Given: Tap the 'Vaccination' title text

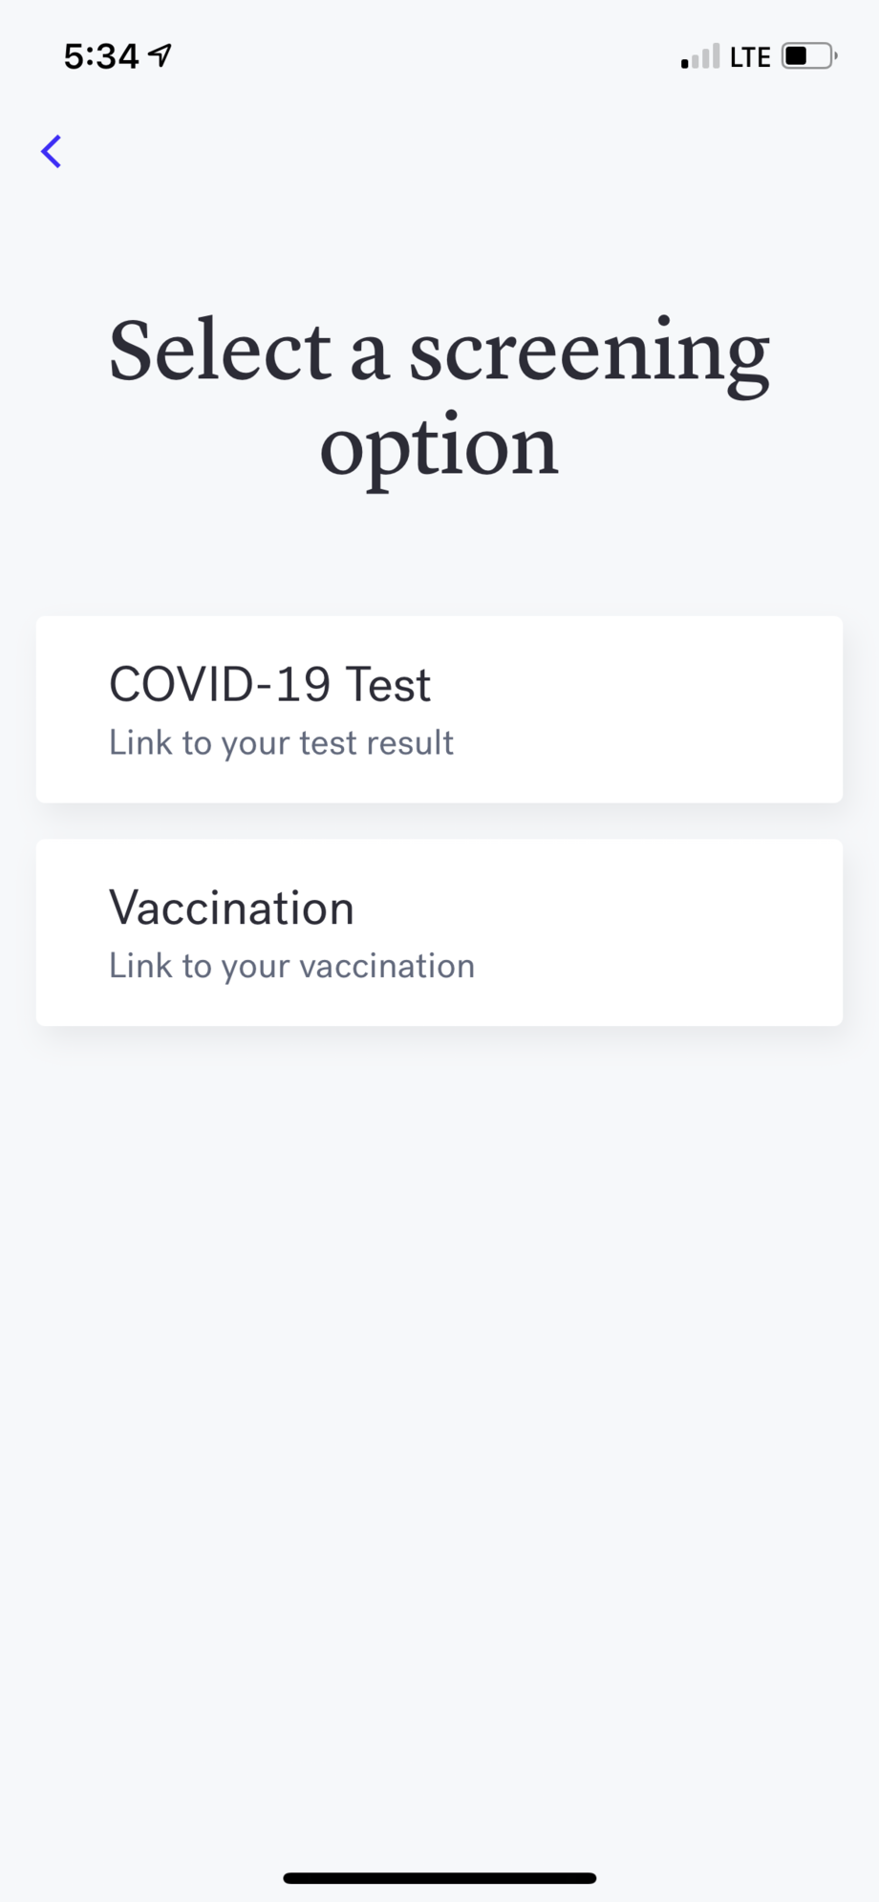Looking at the screenshot, I should [x=231, y=908].
